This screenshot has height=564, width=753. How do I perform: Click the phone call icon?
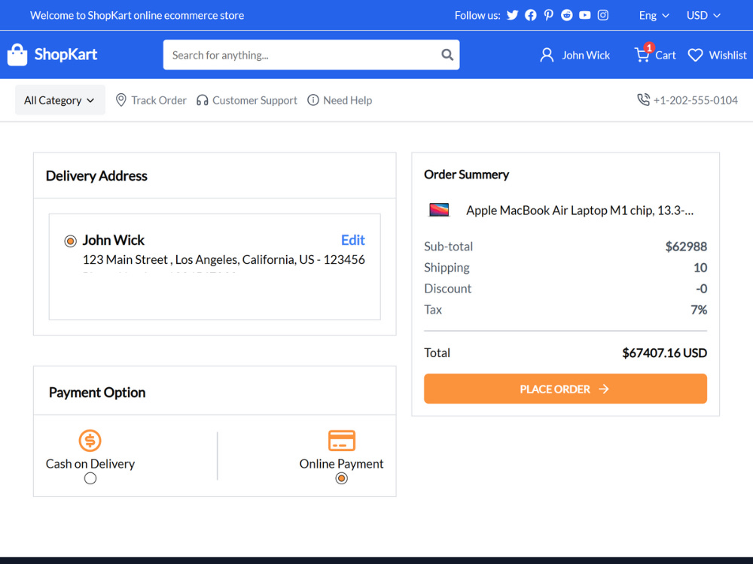click(x=644, y=100)
